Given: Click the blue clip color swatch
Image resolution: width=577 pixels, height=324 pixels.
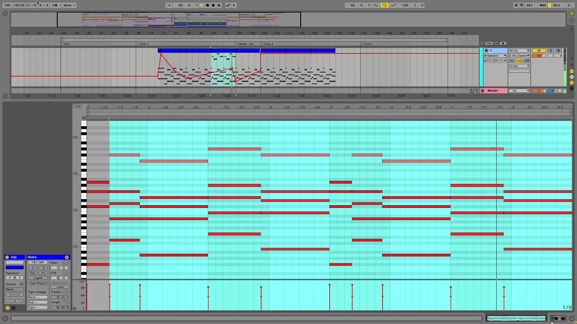Looking at the screenshot, I should pyautogui.click(x=14, y=267).
